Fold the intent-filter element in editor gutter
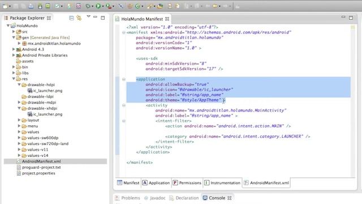 [124, 121]
